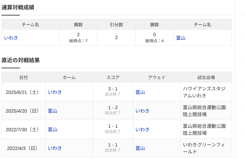This screenshot has height=159, width=245.
Task: Click the ハワイアンズスタジアムいわき venue cell
Action: [x=206, y=92]
